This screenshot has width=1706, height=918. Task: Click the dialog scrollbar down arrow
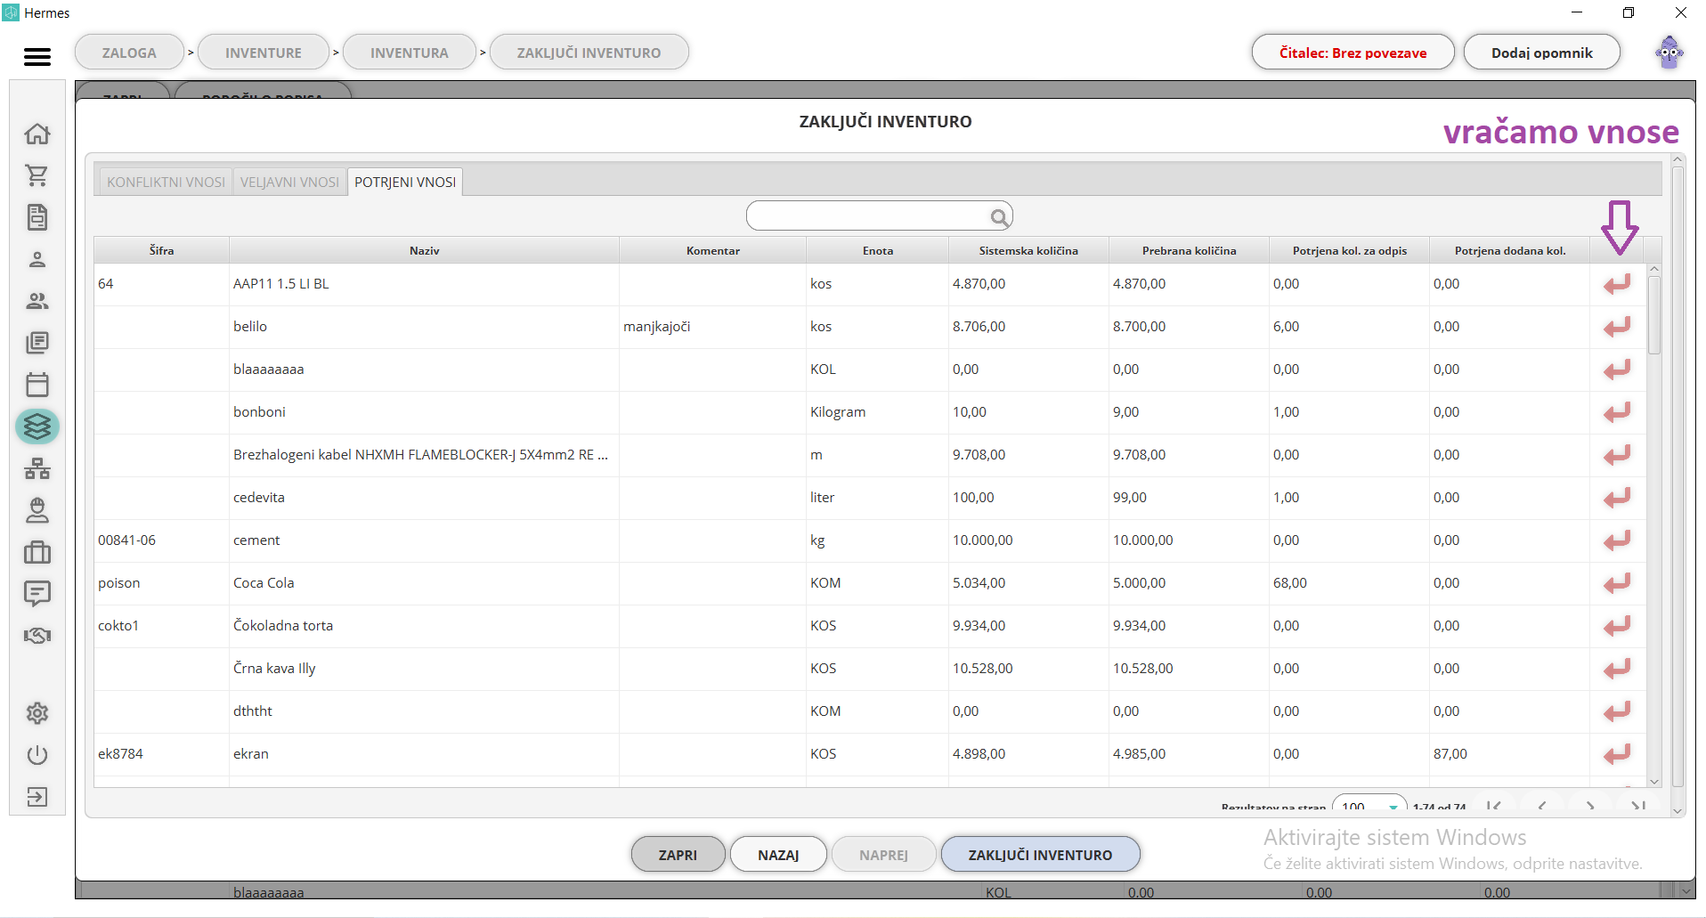pos(1678,810)
